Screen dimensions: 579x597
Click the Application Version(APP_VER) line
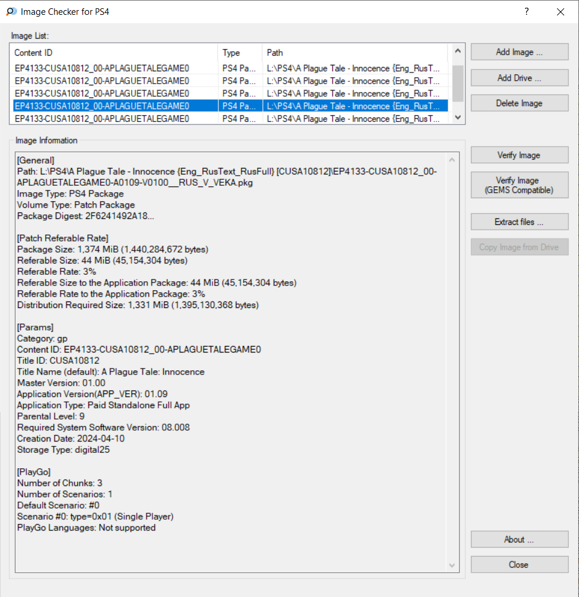click(93, 393)
